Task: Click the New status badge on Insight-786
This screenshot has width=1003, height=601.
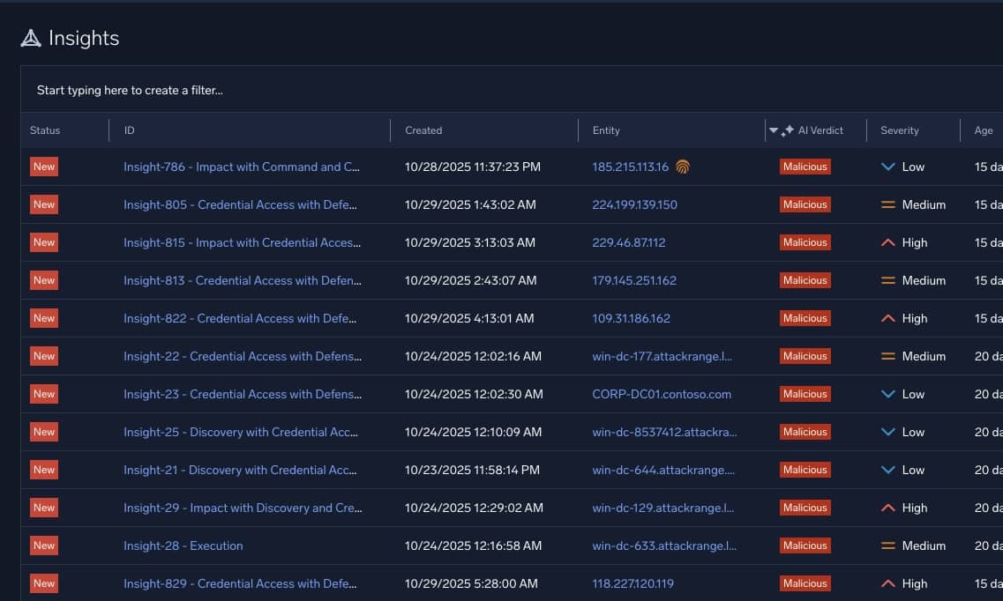Action: click(x=43, y=167)
